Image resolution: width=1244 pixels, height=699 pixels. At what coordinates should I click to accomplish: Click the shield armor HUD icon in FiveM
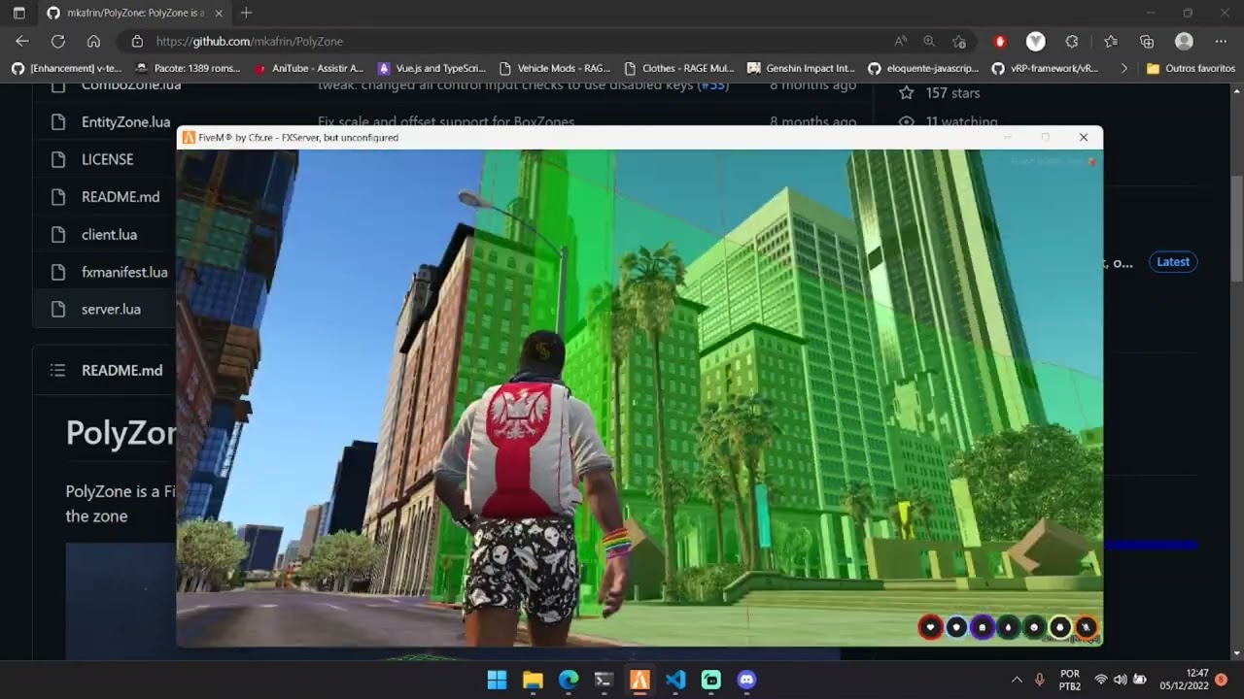(956, 627)
